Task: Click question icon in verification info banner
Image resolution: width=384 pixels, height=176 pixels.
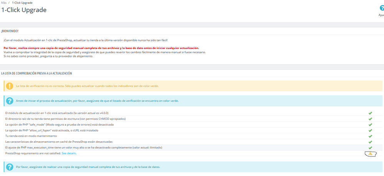Action: pyautogui.click(x=10, y=101)
